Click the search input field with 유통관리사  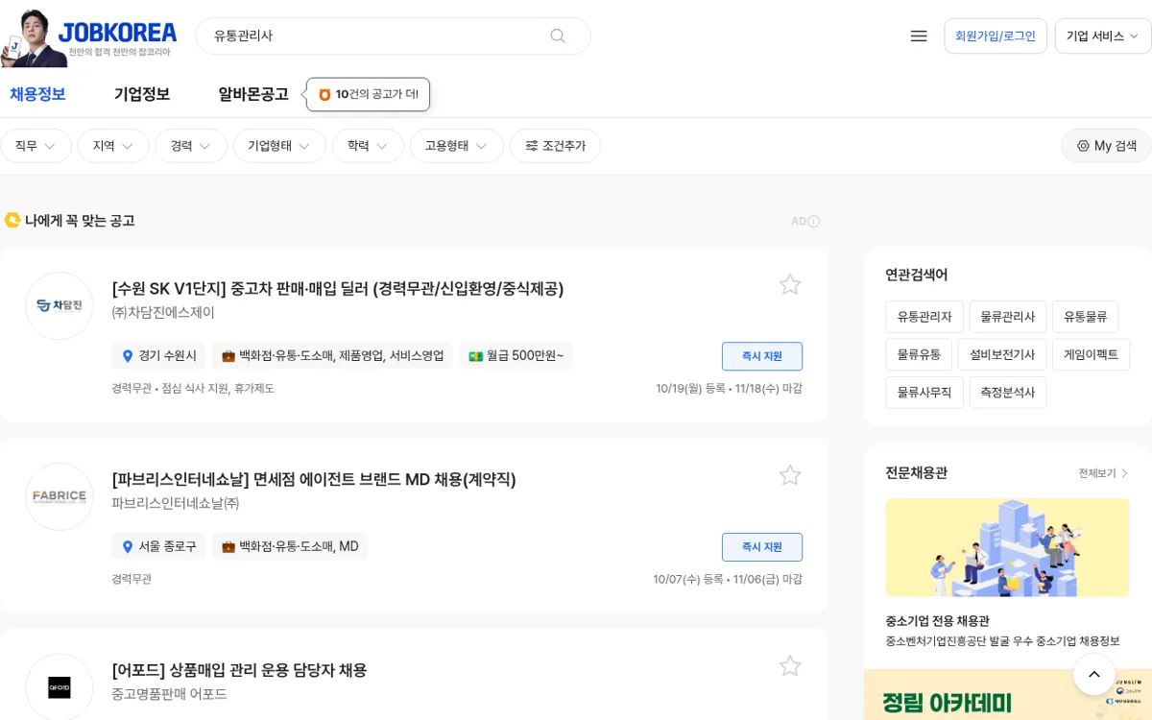click(x=393, y=36)
